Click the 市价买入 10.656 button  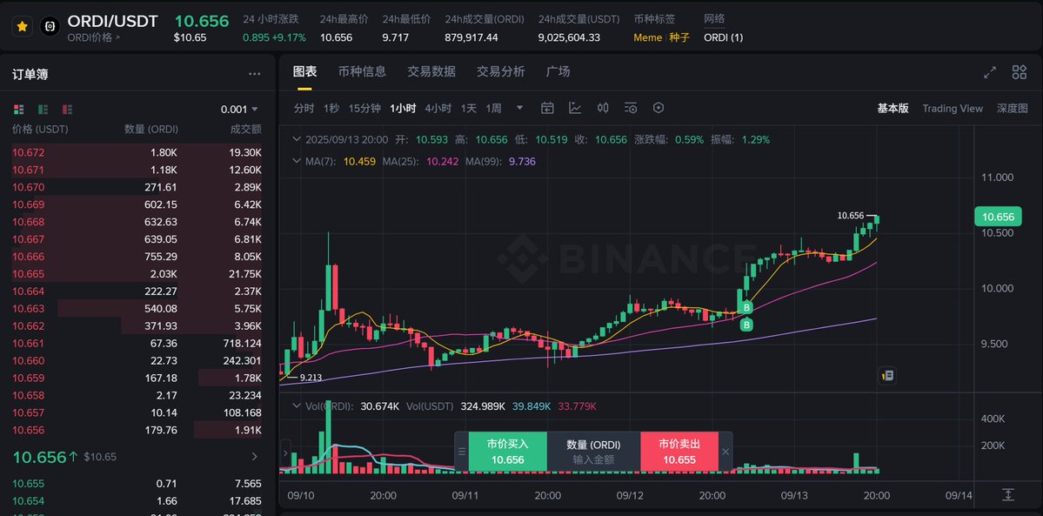[x=507, y=452]
